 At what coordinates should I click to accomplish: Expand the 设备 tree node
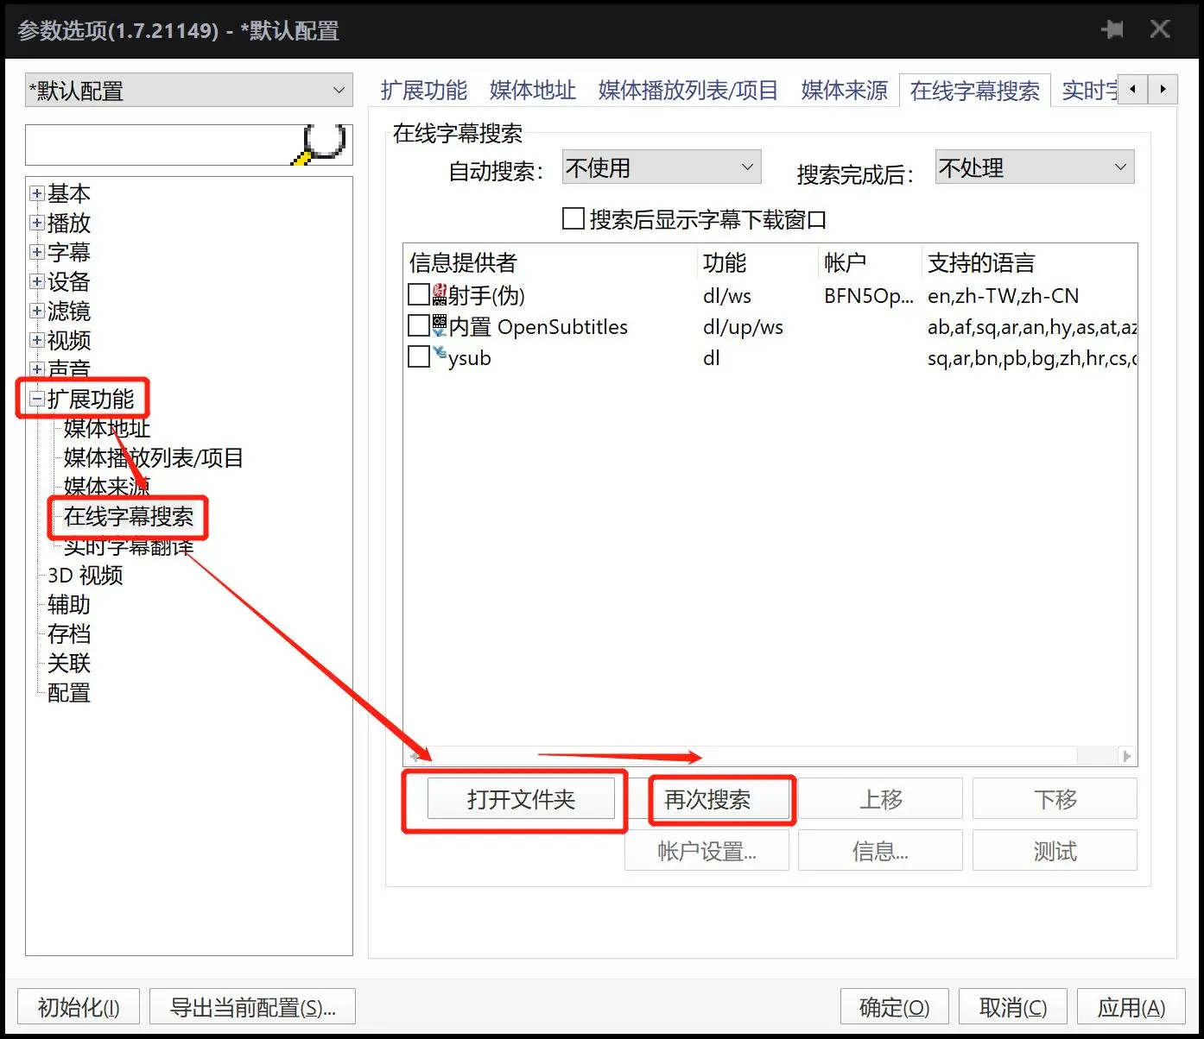pyautogui.click(x=37, y=281)
